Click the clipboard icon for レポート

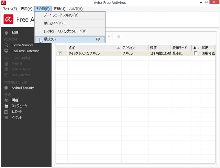click(x=6, y=112)
